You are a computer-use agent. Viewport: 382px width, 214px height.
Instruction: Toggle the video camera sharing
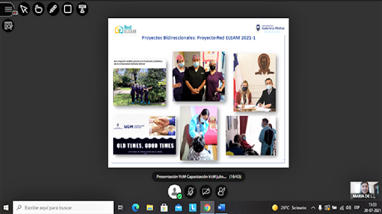[206, 192]
